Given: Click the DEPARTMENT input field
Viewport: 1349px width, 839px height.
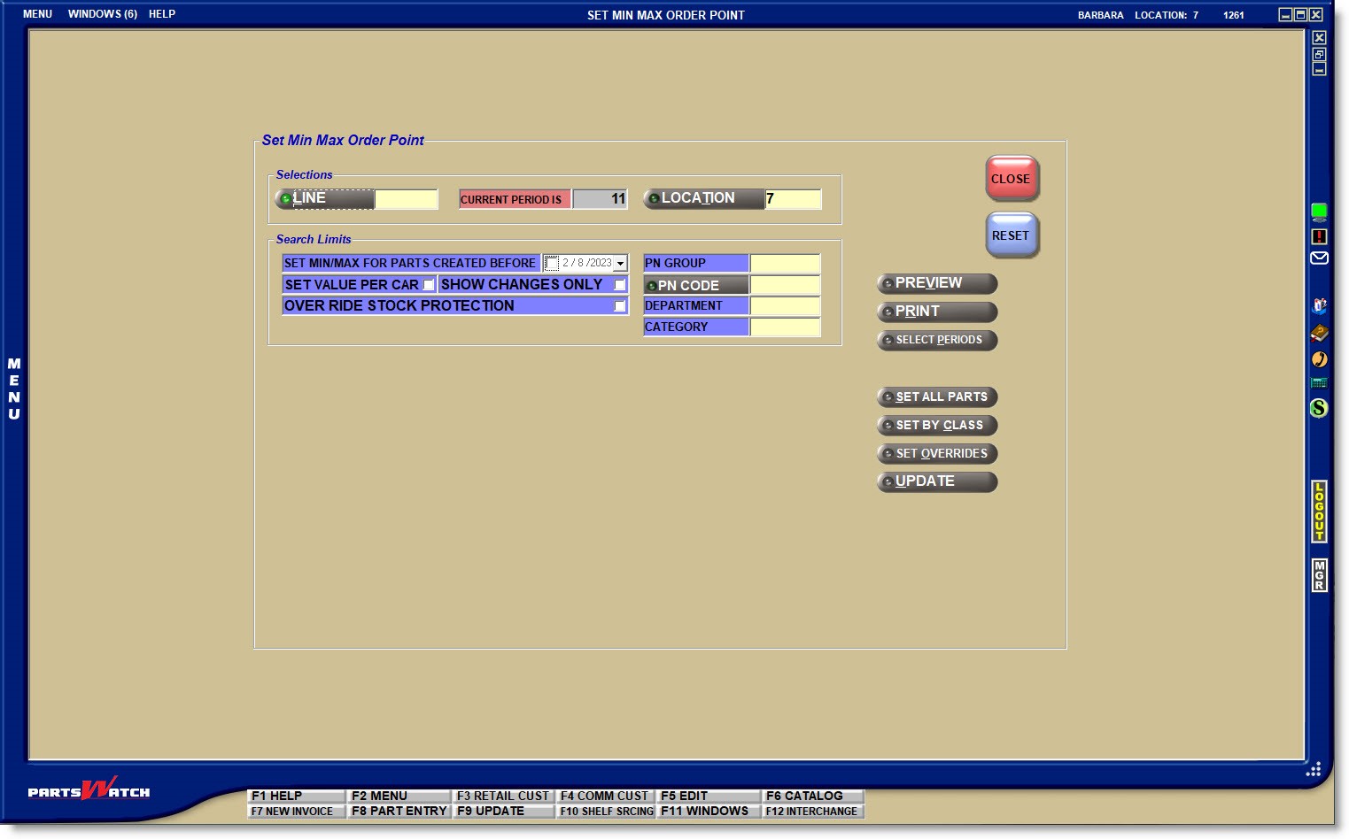Looking at the screenshot, I should [x=785, y=306].
